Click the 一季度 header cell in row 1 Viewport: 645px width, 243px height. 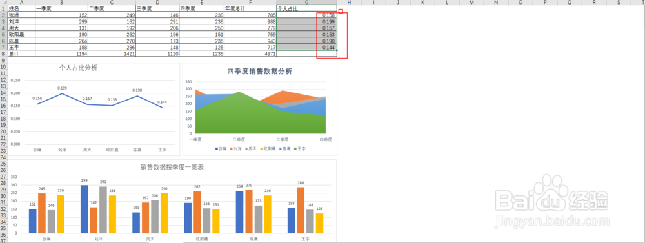pyautogui.click(x=61, y=8)
